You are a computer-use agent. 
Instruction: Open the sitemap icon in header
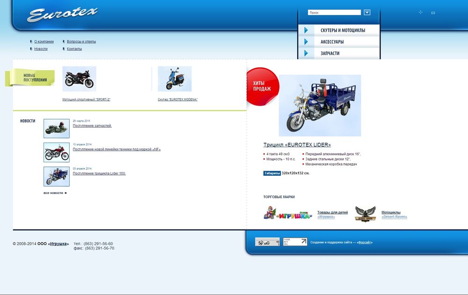(x=421, y=12)
